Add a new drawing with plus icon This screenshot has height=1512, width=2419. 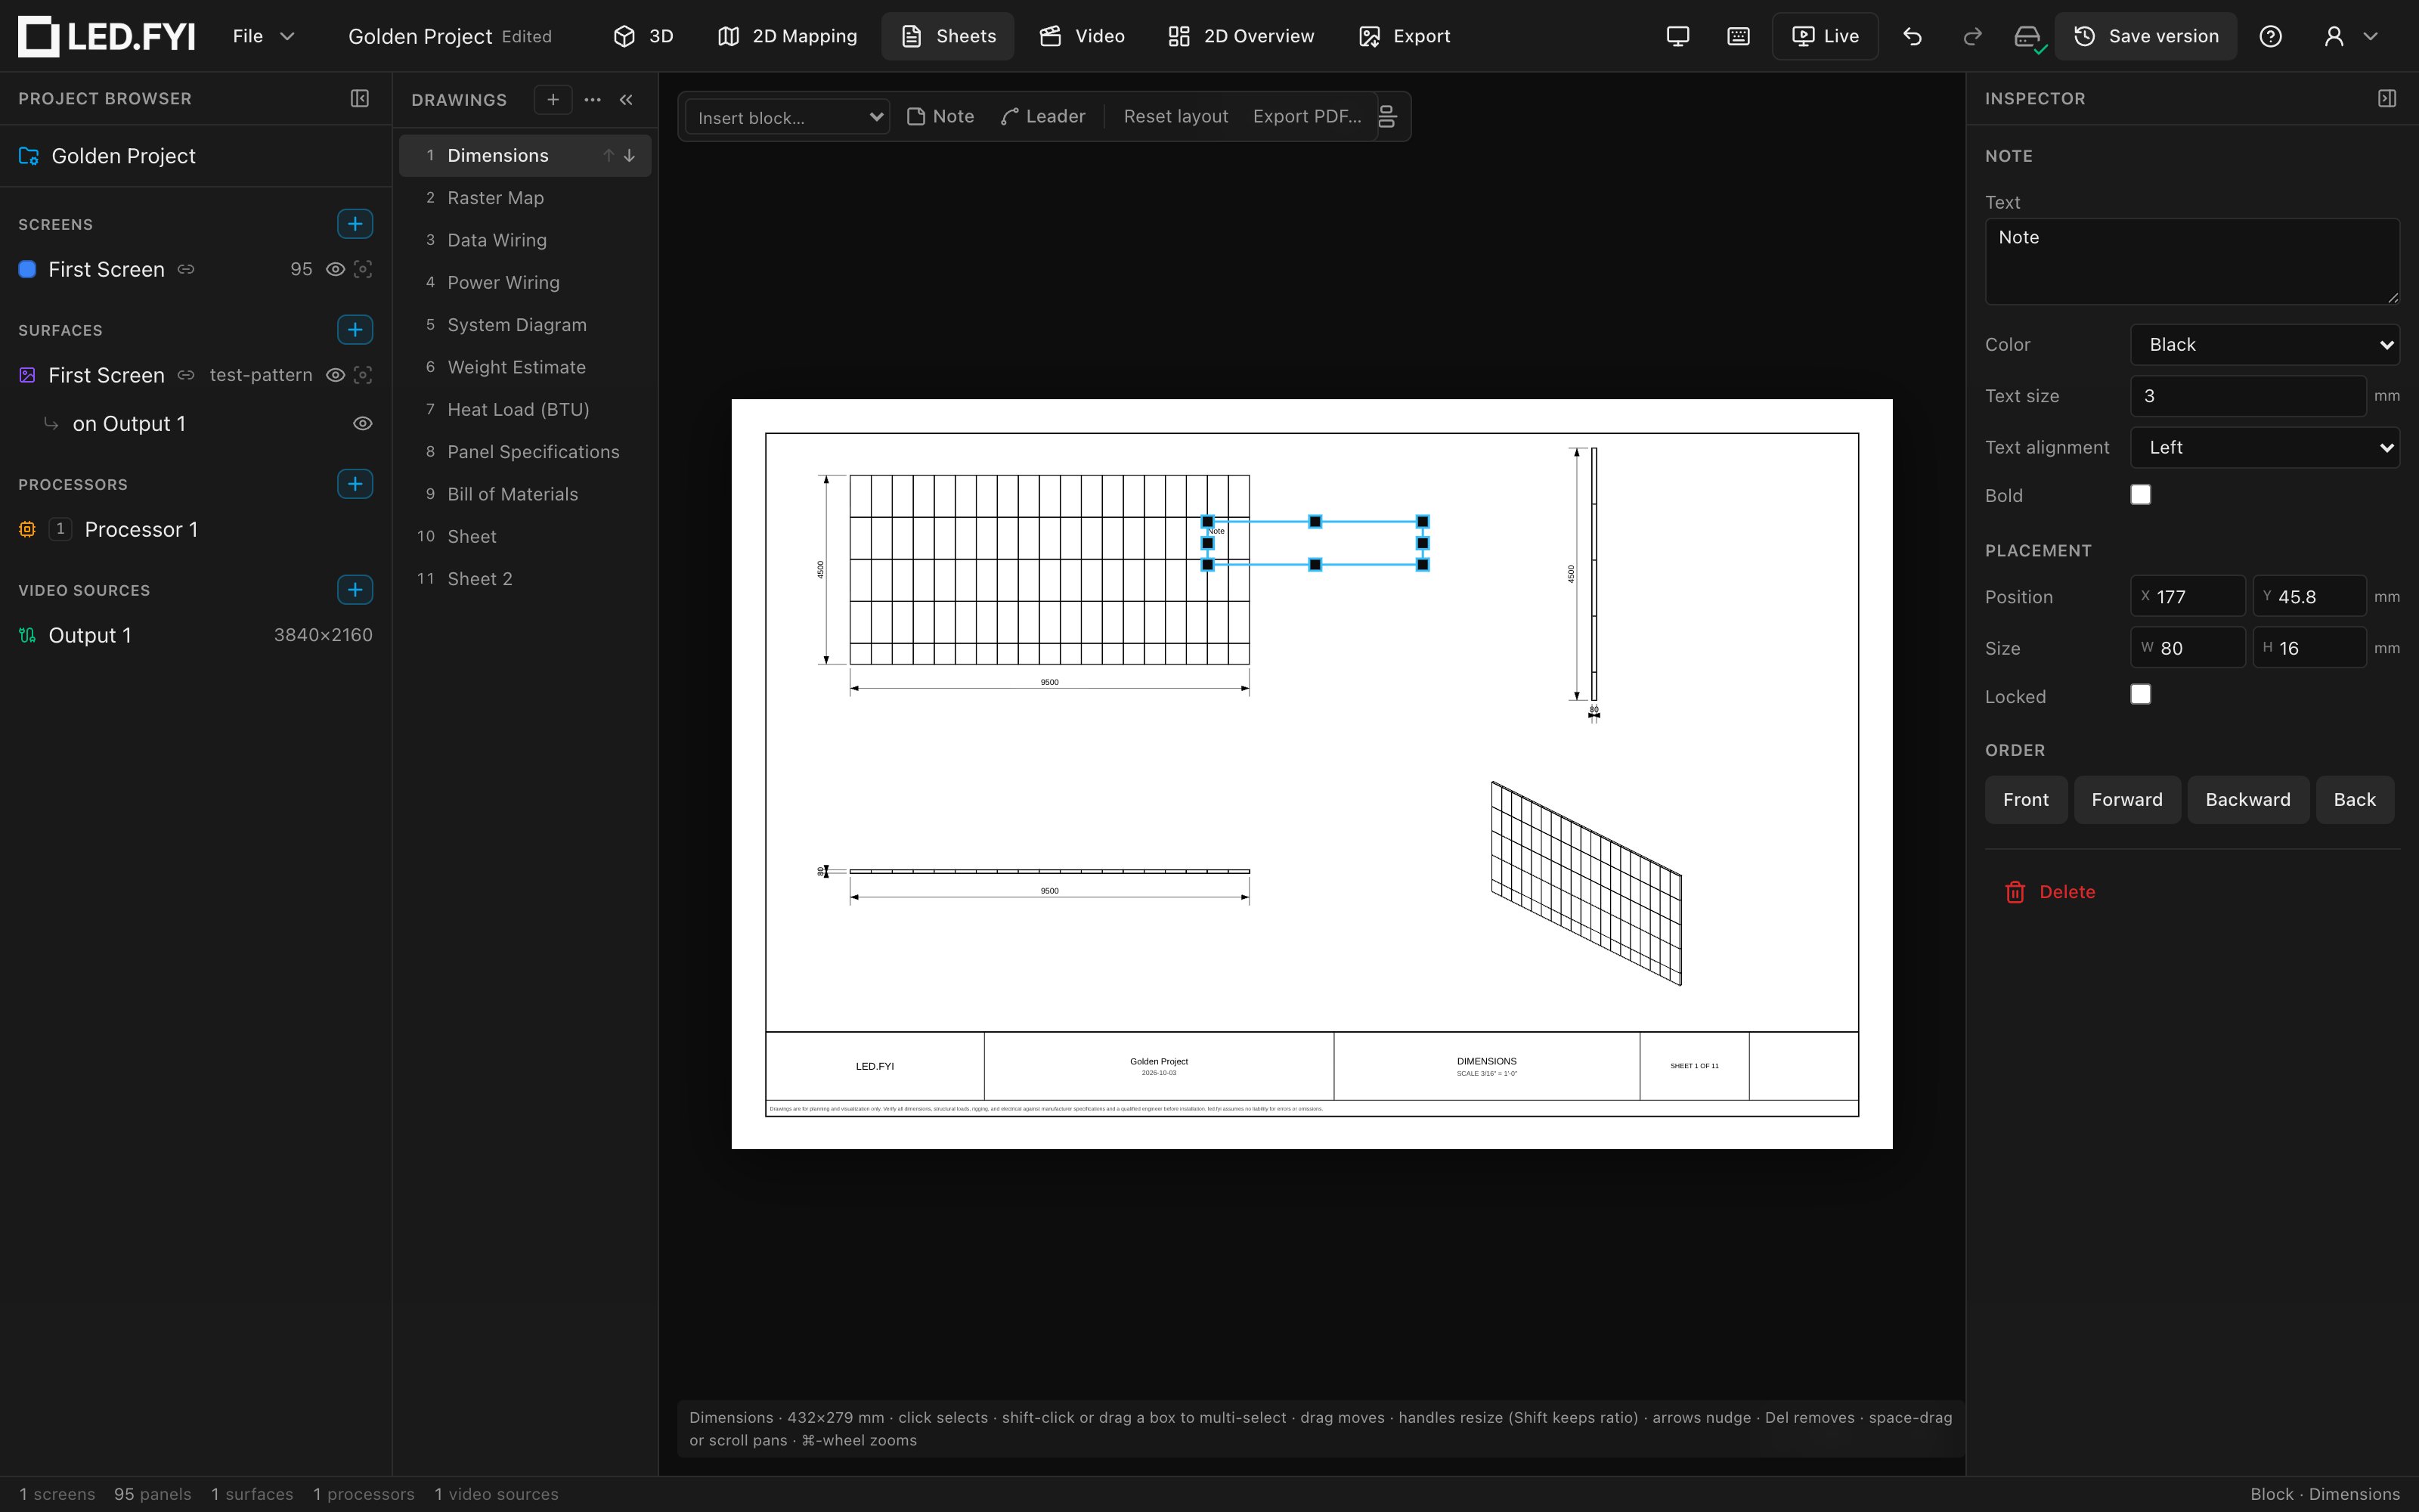pyautogui.click(x=553, y=99)
